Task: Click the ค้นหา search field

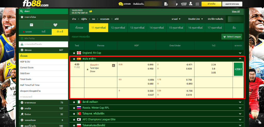Action: 43,11
